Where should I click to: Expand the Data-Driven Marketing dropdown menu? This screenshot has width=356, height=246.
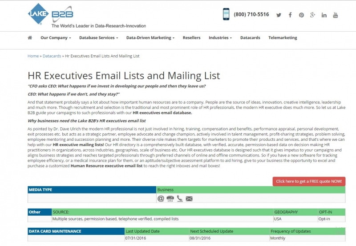pos(150,38)
